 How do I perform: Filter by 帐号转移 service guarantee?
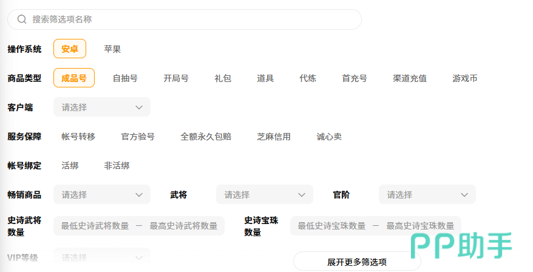[78, 136]
